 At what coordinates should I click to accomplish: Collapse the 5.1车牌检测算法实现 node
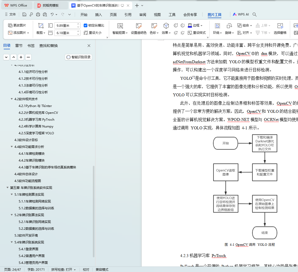pyautogui.click(x=12, y=194)
